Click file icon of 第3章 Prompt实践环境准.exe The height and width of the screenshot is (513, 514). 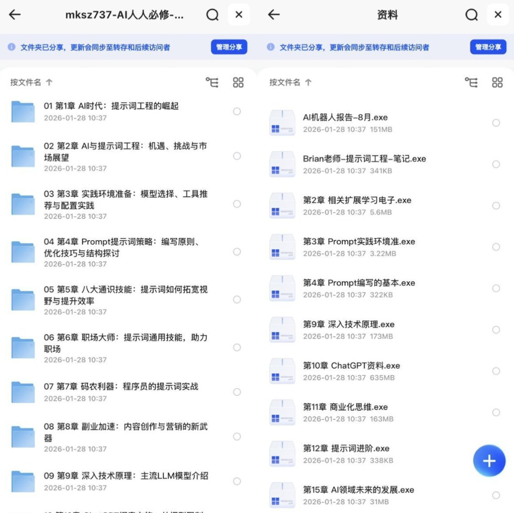[282, 247]
